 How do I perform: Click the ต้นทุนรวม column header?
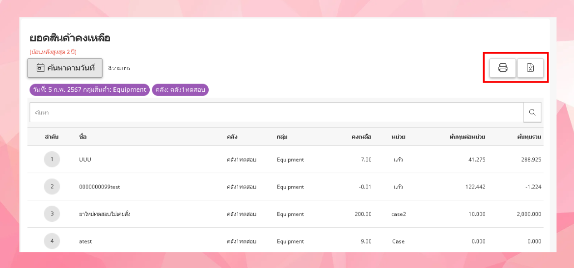529,137
